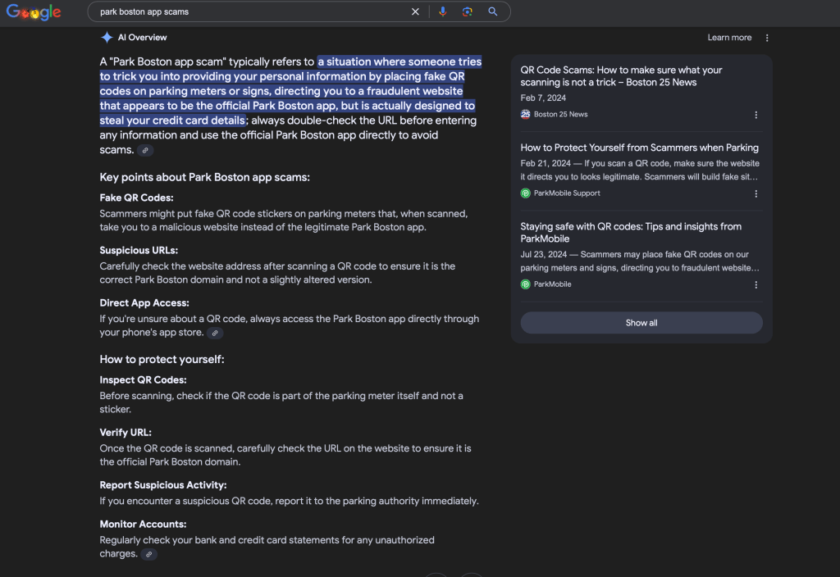Click the Google logo
Image resolution: width=840 pixels, height=577 pixels.
(34, 11)
